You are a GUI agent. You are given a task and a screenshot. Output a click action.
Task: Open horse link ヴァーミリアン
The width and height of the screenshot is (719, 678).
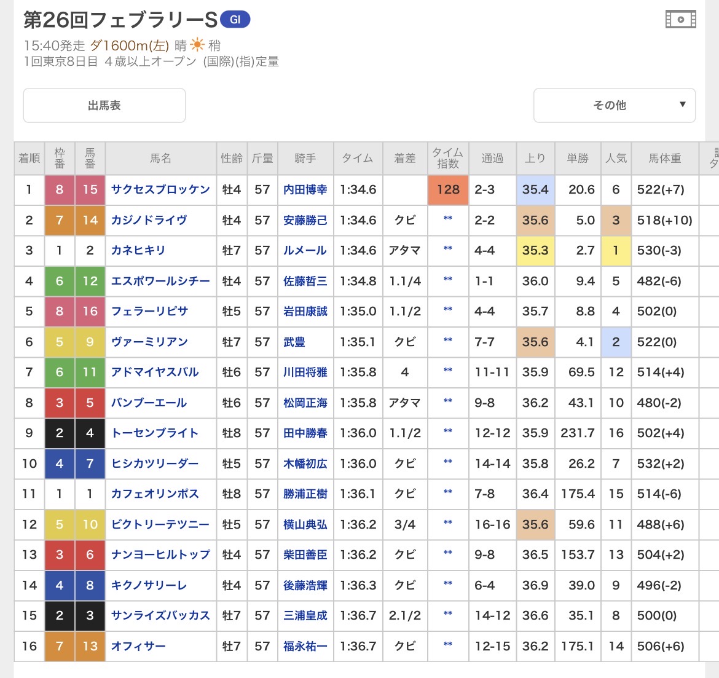(x=149, y=342)
